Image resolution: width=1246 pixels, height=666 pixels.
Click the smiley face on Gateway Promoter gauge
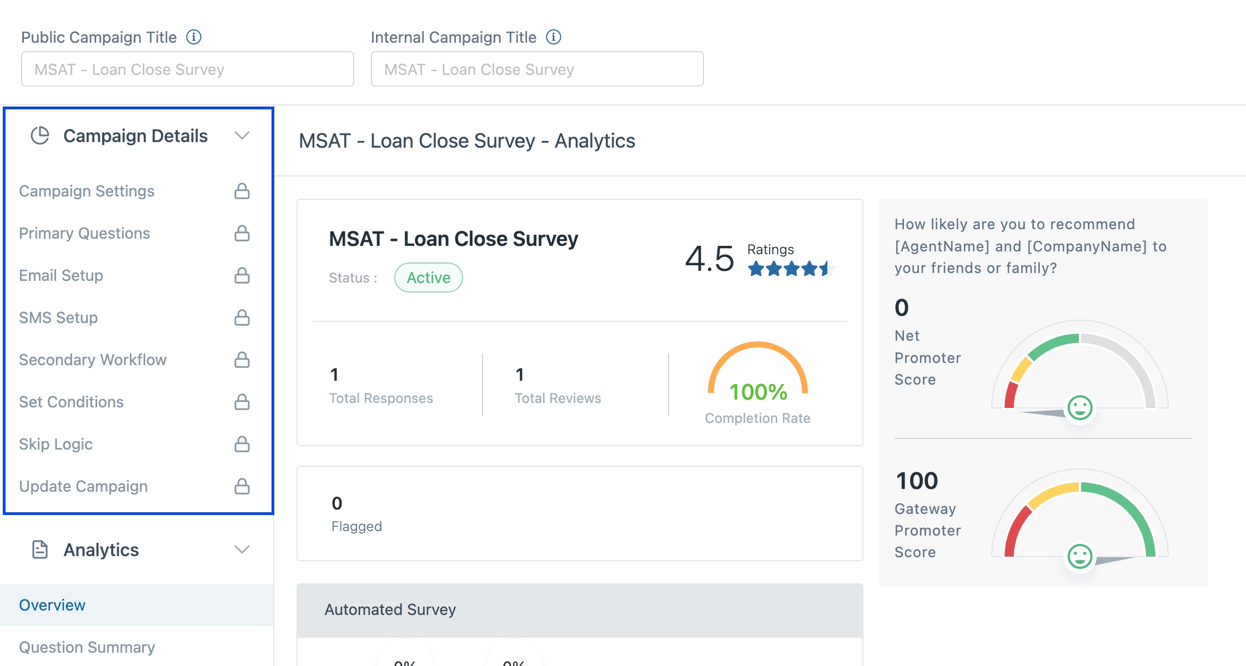pos(1080,556)
